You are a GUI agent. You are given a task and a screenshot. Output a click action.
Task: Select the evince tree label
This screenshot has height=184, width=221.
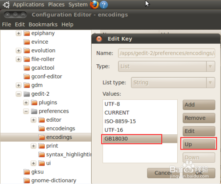40,42
